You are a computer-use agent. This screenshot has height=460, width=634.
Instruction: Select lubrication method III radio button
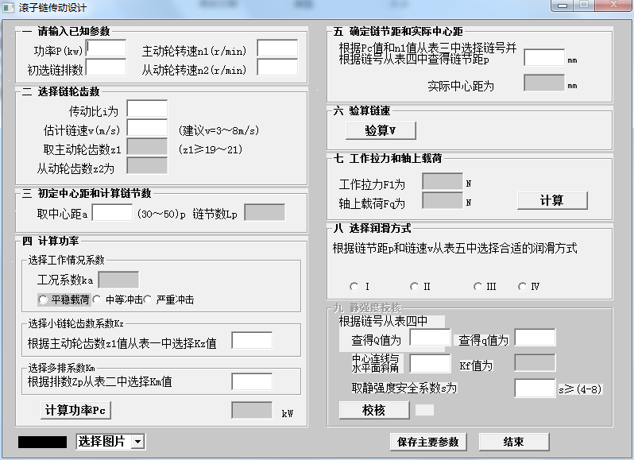(478, 287)
